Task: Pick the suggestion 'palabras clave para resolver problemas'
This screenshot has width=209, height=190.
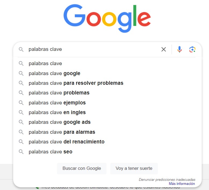Action: click(76, 83)
